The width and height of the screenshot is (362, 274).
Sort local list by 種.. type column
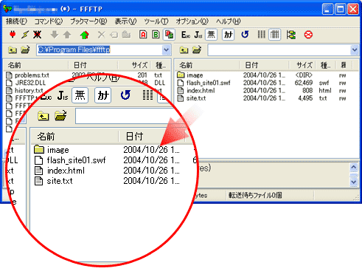(160, 65)
